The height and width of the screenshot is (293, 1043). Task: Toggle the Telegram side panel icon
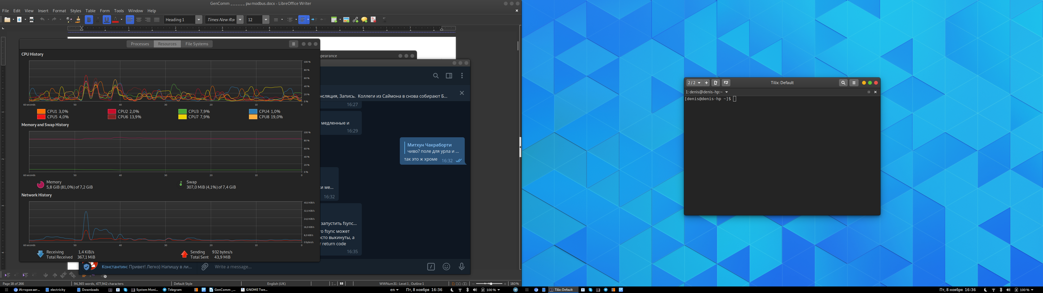[x=449, y=76]
